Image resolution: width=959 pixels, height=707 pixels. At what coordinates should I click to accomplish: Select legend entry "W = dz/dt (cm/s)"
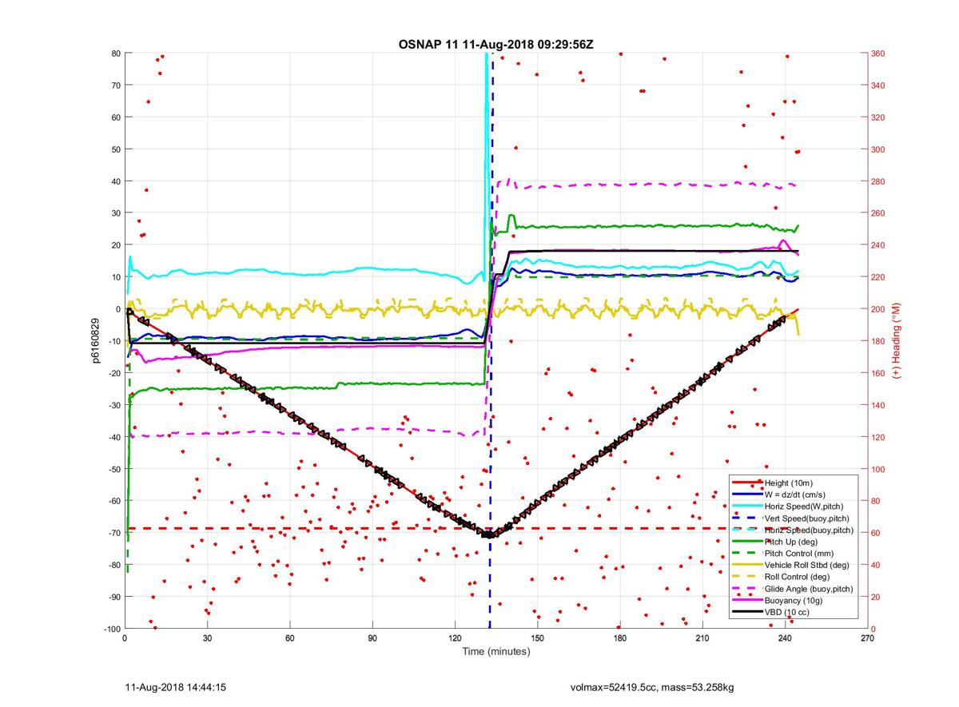(x=795, y=495)
